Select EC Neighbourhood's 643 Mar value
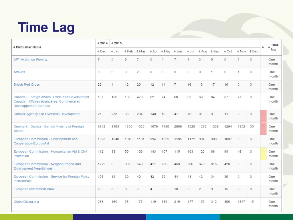Screen dimensions: 293x220 [x=140, y=164]
